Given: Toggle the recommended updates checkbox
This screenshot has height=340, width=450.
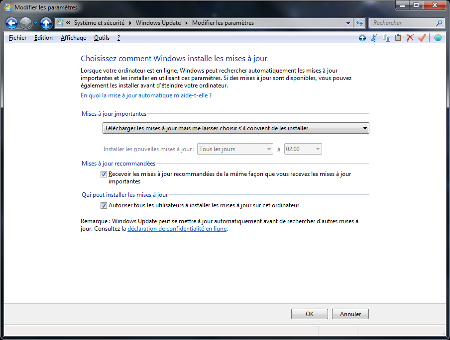Looking at the screenshot, I should (x=104, y=174).
